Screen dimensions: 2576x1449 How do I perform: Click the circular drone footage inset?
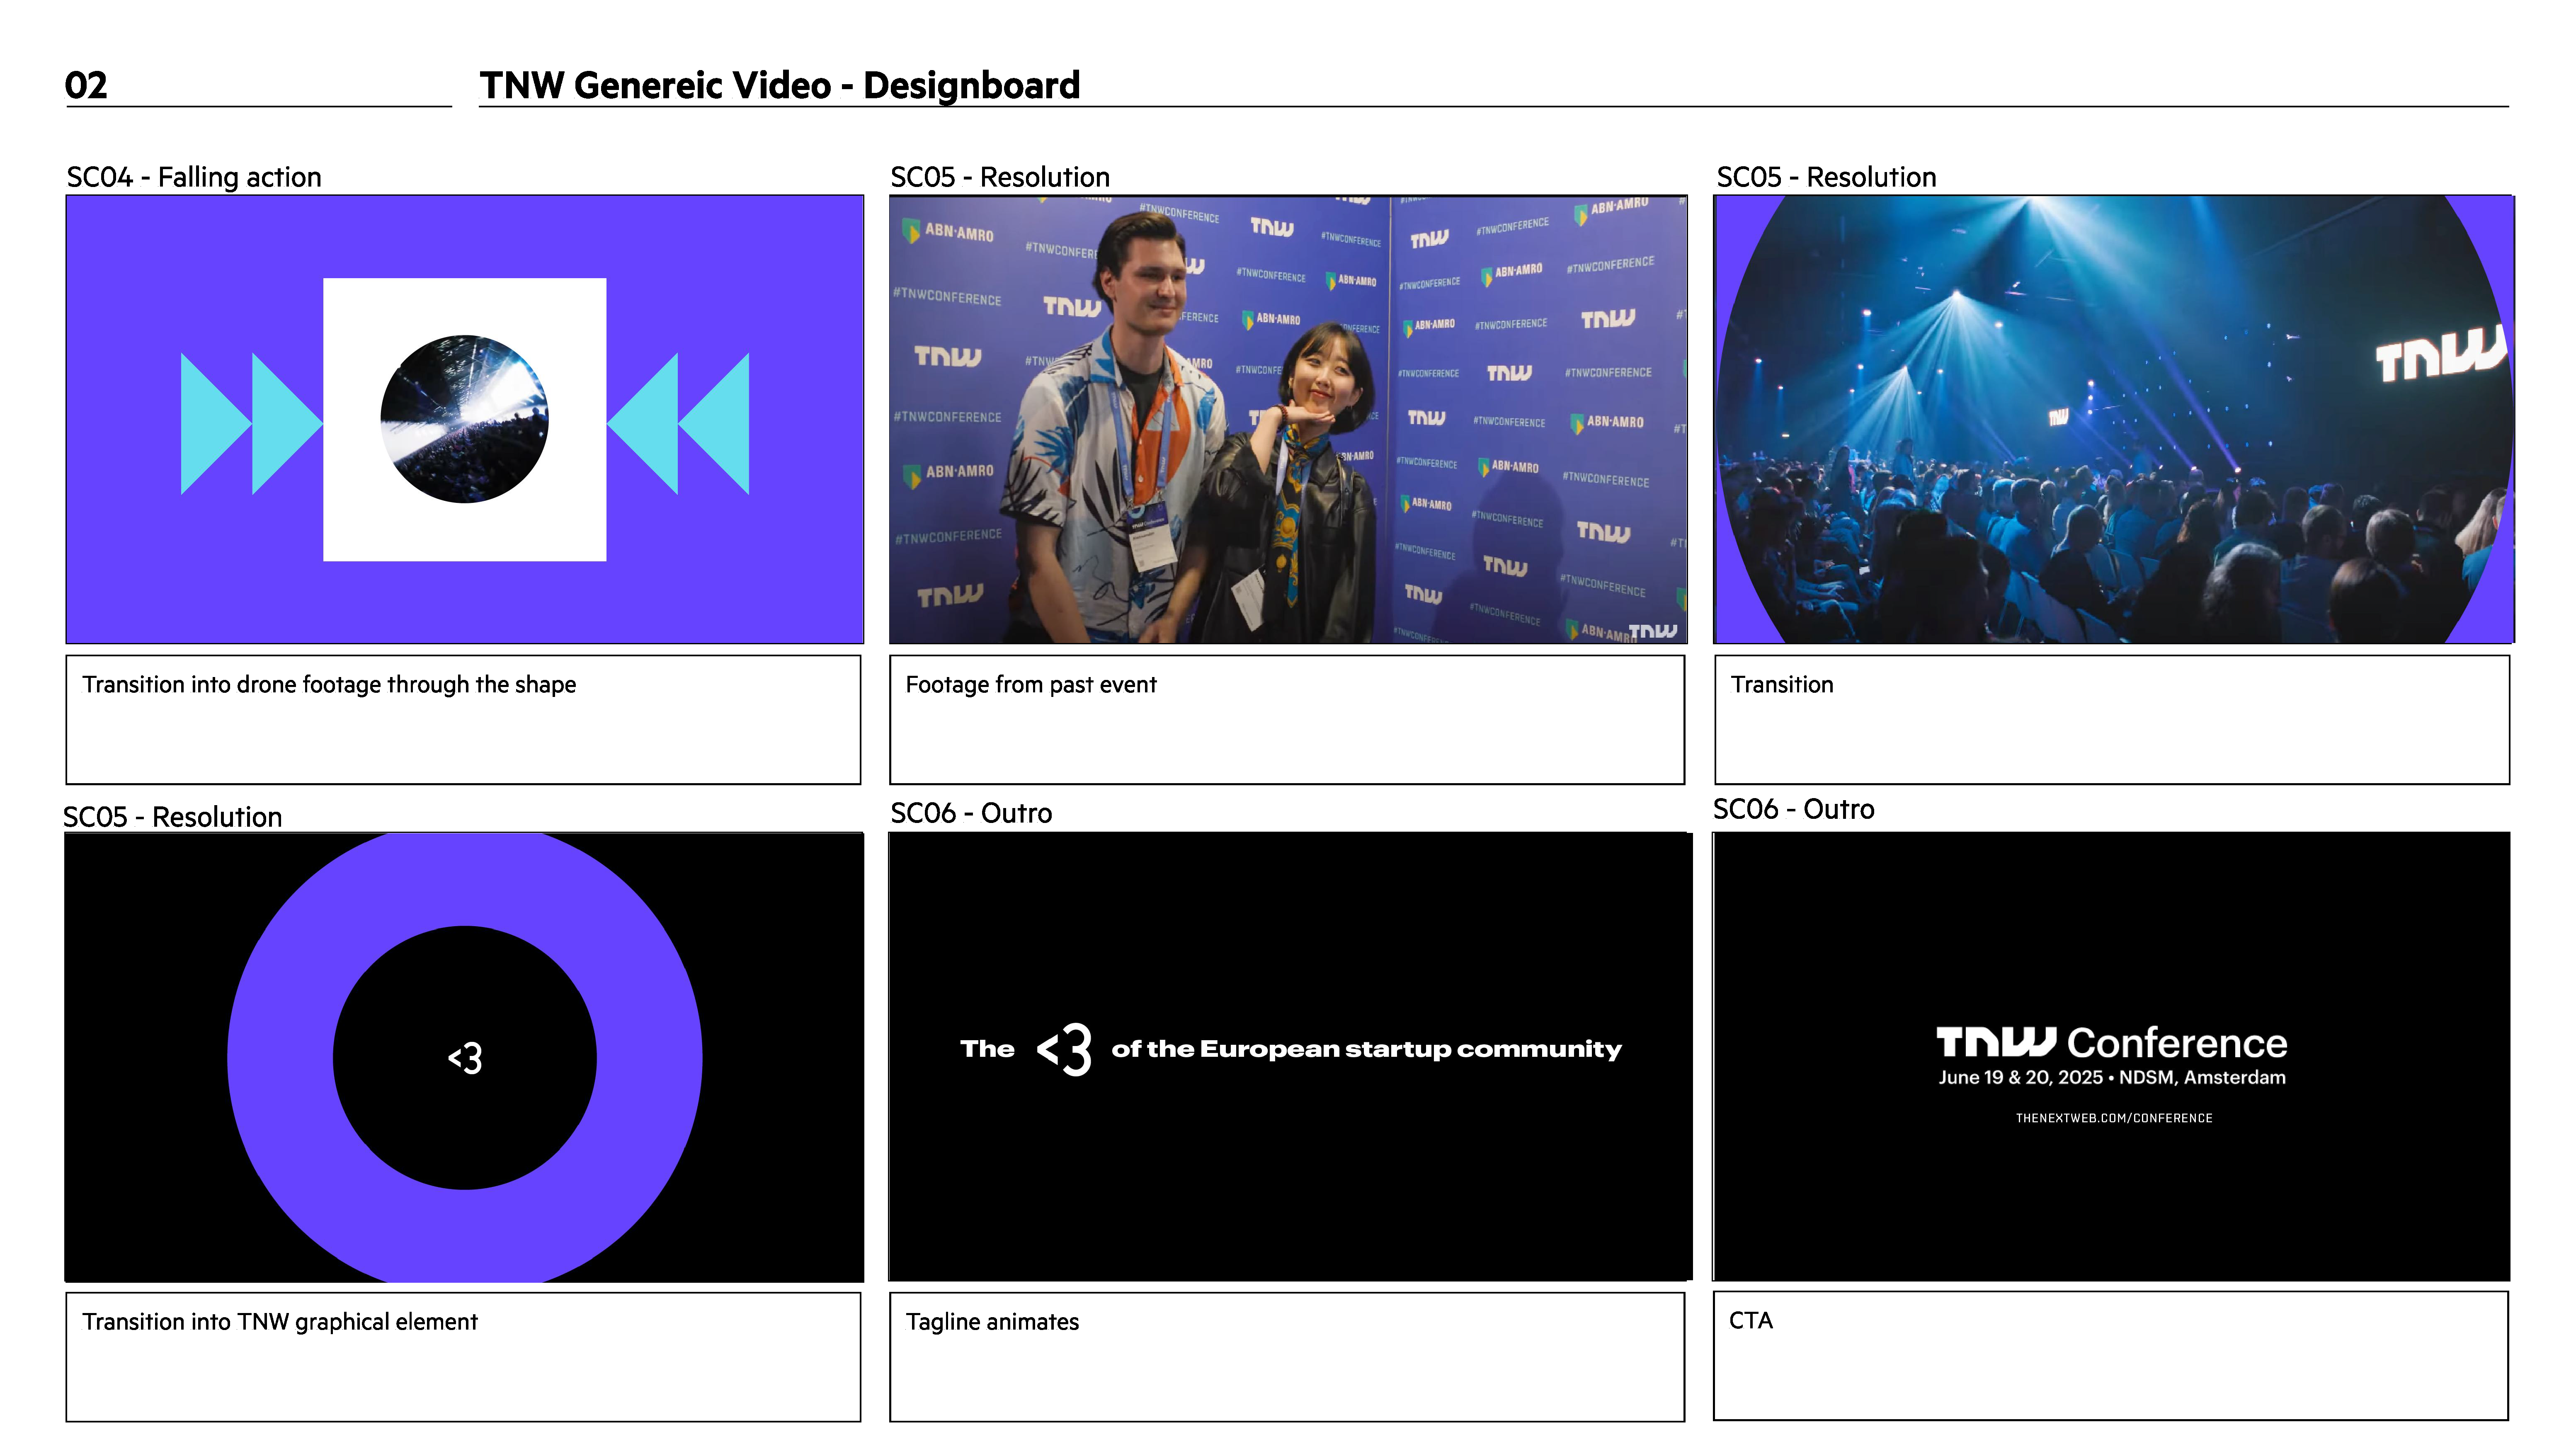pos(465,419)
